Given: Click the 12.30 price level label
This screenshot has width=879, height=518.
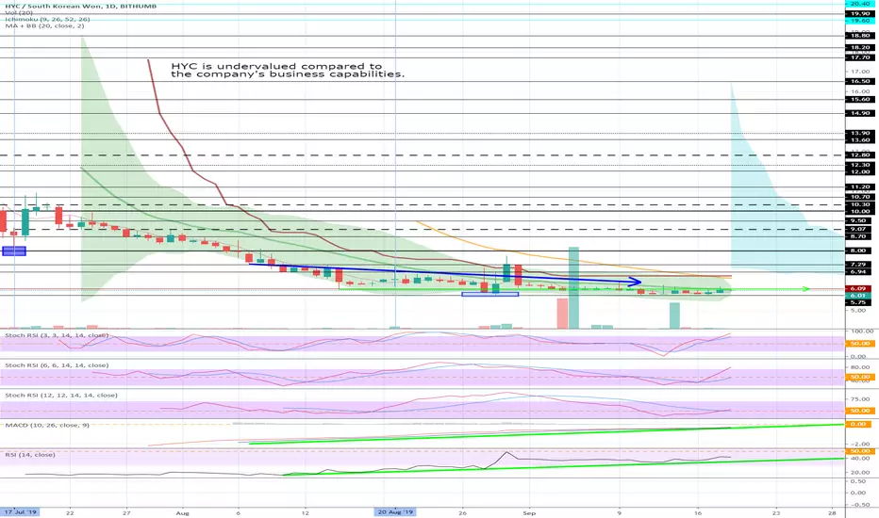Looking at the screenshot, I should [860, 165].
